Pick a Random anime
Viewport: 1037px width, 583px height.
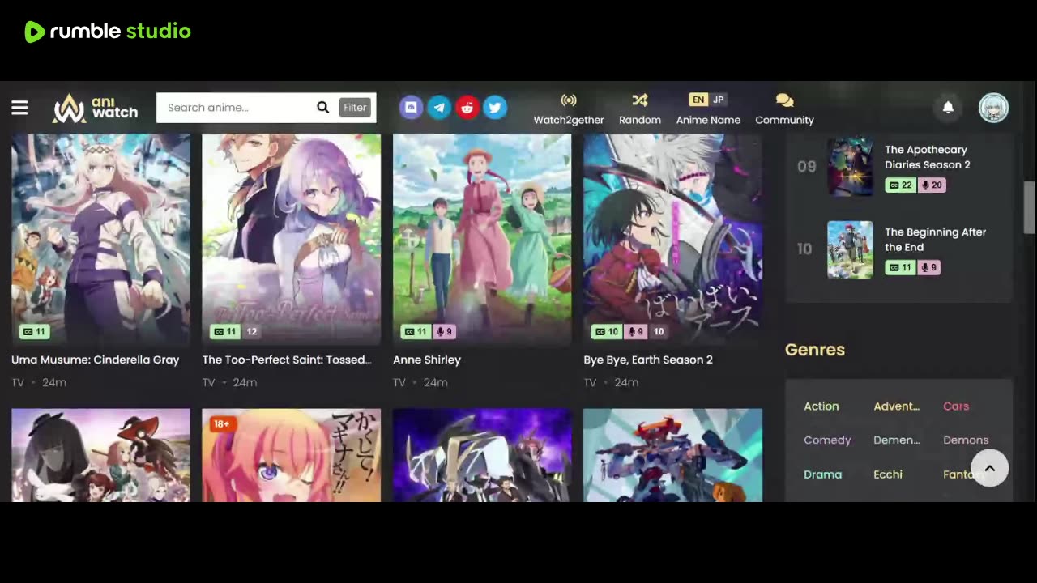(640, 109)
